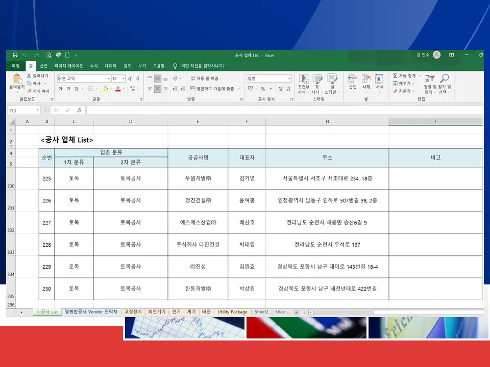Click the percent style icon
490x367 pixels.
coord(263,89)
